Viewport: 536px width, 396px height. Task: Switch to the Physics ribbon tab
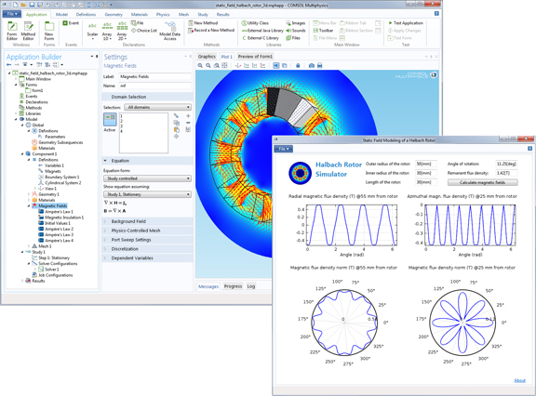[163, 15]
